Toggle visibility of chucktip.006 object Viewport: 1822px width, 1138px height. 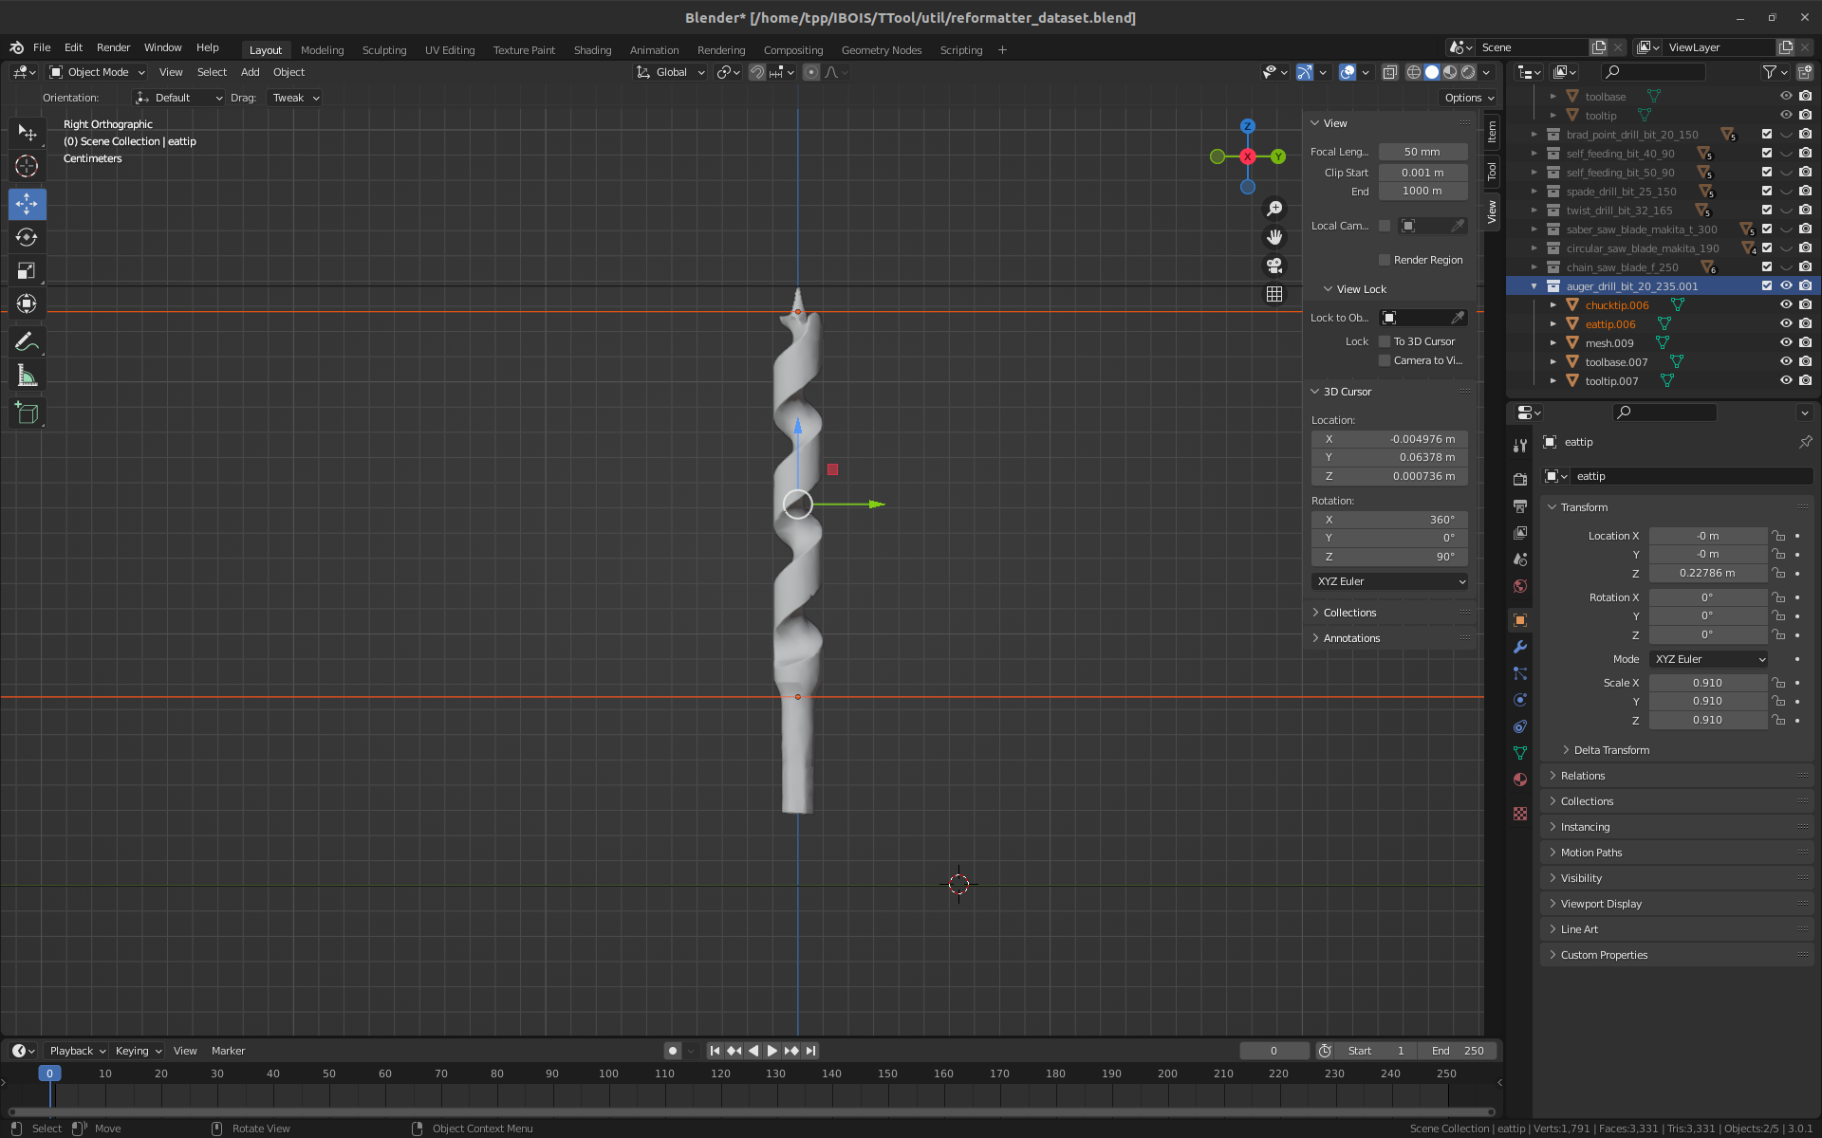coord(1787,304)
